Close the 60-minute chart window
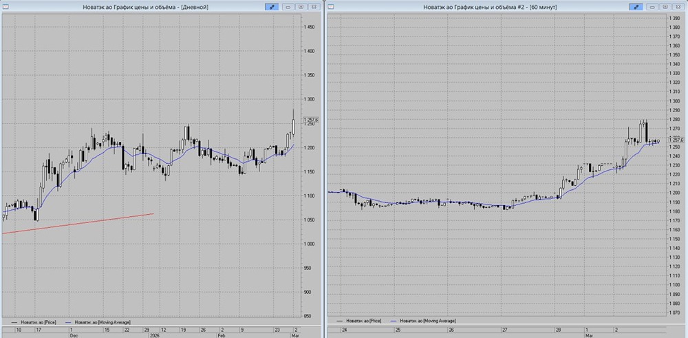The height and width of the screenshot is (338, 688). pos(678,7)
